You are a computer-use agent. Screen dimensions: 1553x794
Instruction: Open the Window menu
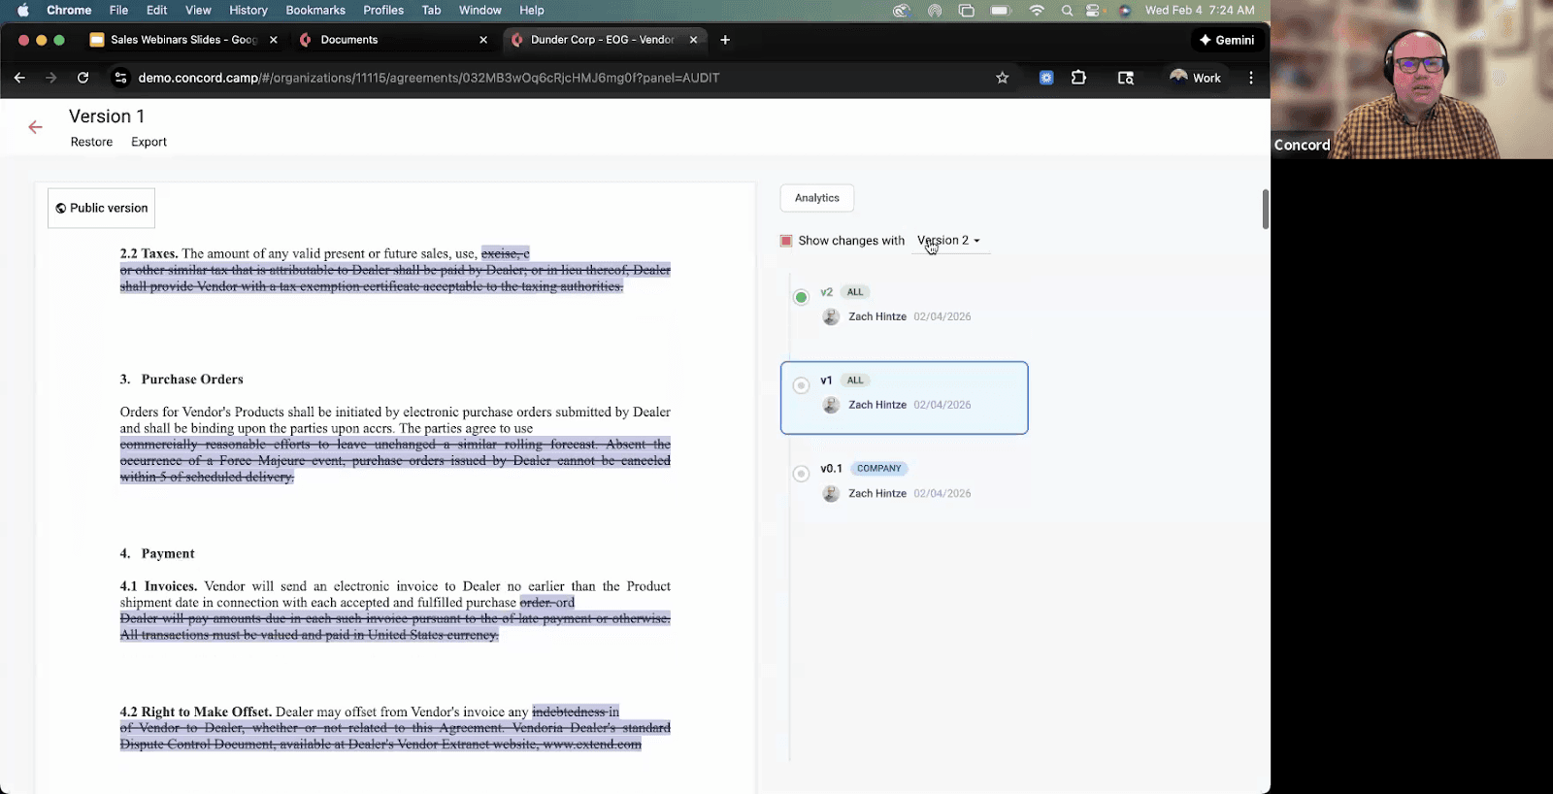[x=480, y=10]
